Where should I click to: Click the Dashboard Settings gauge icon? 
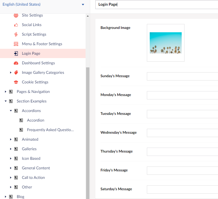coord(16,63)
